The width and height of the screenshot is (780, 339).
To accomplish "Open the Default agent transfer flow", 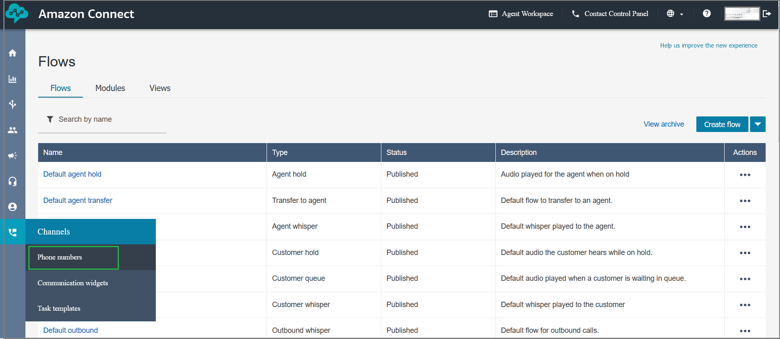I will (x=78, y=200).
